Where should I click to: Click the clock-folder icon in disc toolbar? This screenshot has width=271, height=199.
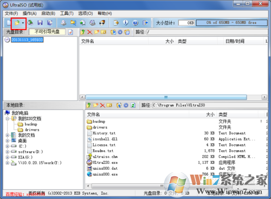pos(127,32)
